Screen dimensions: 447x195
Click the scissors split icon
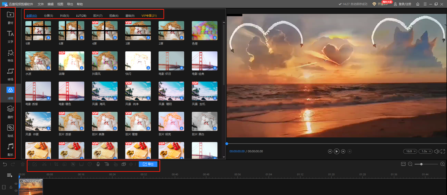point(44,164)
